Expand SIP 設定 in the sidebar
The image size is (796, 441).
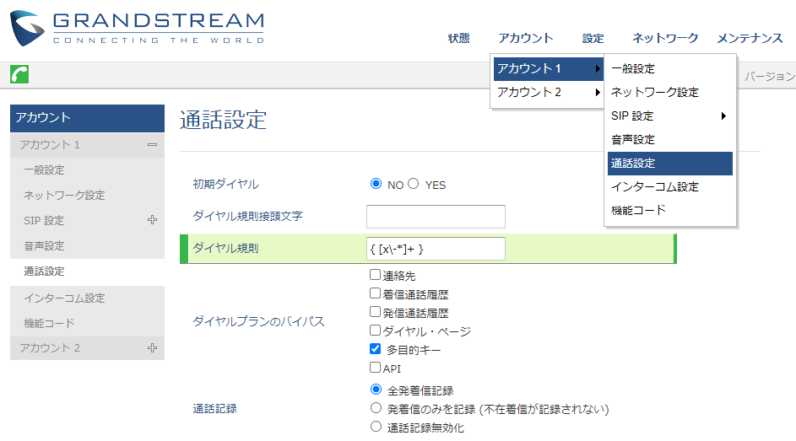(152, 221)
